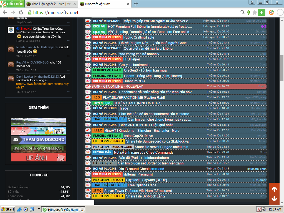Click the green padlock security icon
Screen dimensions: 284x213
[x=29, y=12]
